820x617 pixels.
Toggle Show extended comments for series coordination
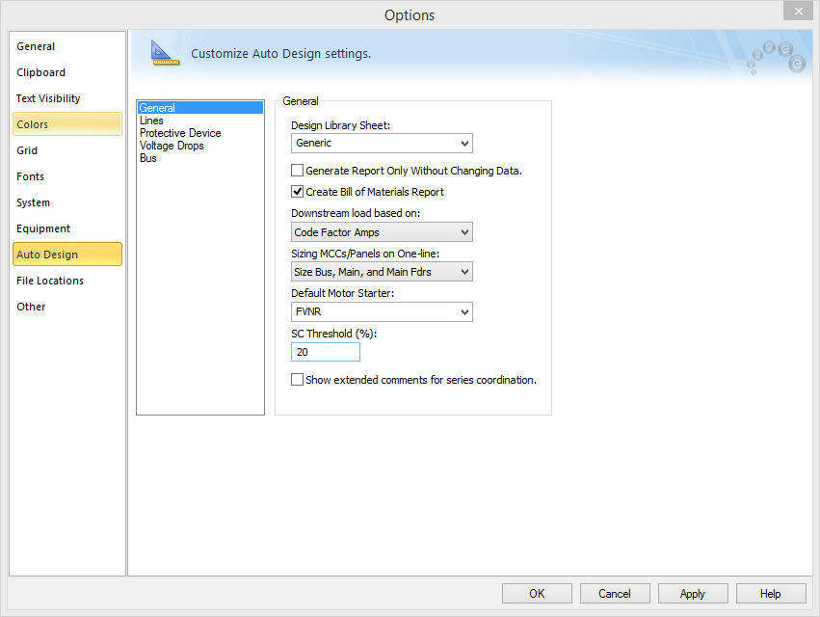coord(298,380)
